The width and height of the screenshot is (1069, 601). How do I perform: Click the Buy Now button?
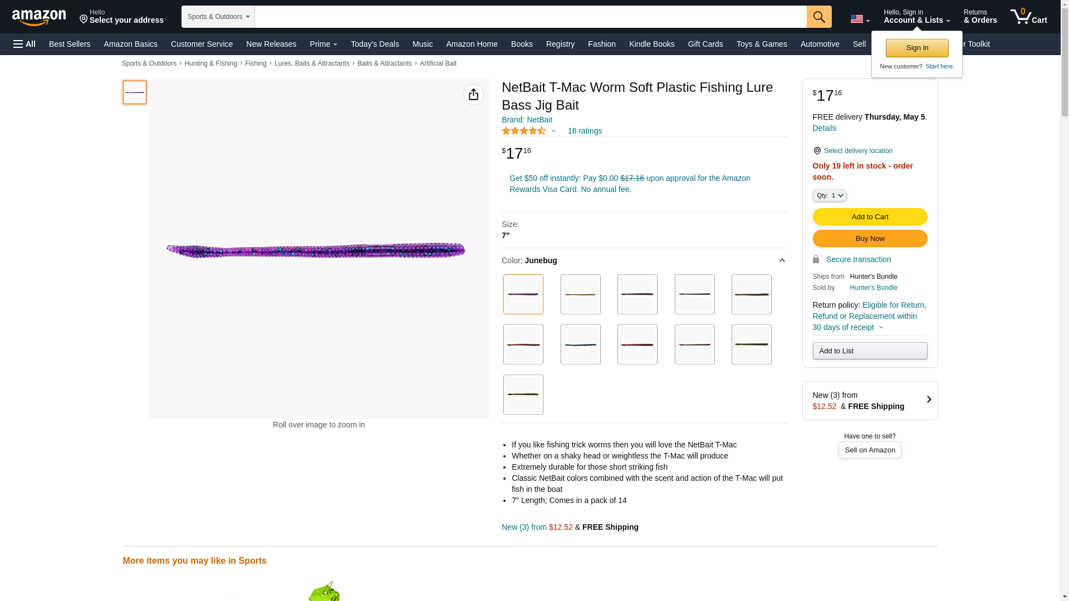click(x=869, y=238)
